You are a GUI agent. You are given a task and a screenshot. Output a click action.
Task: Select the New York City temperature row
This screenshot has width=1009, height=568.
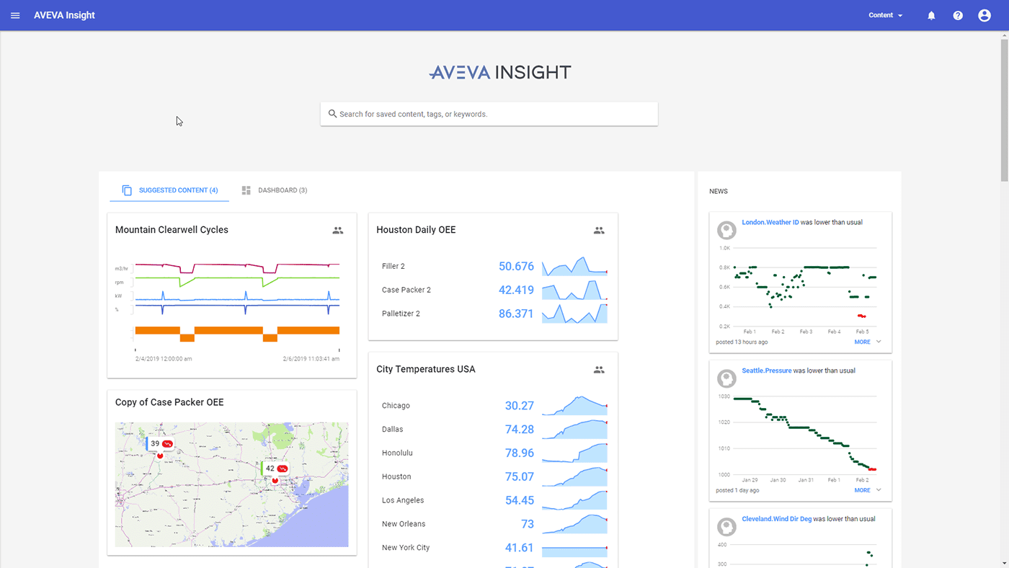click(x=494, y=548)
